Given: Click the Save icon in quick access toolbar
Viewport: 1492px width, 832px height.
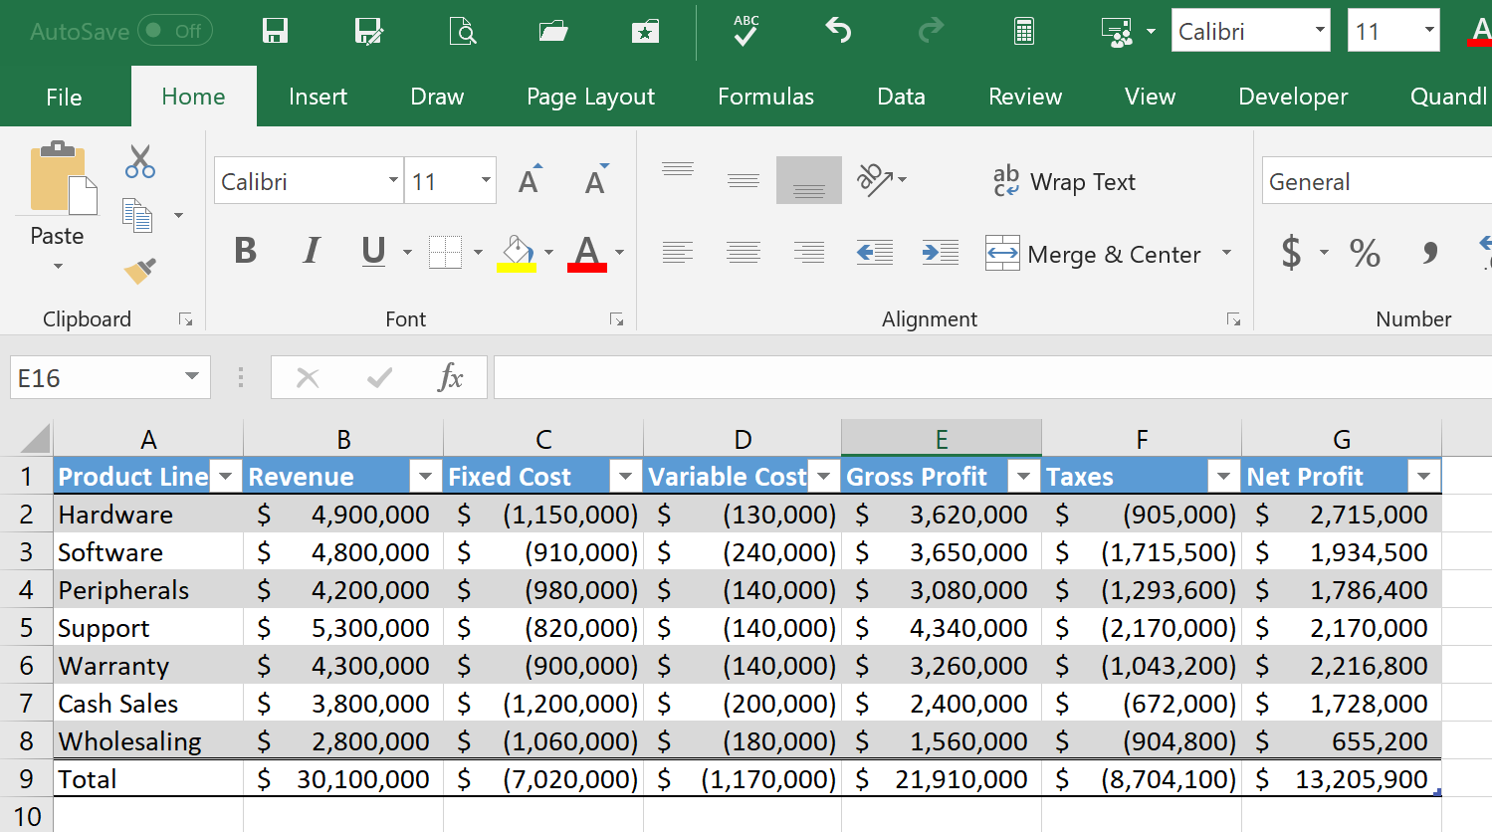Looking at the screenshot, I should (x=275, y=31).
